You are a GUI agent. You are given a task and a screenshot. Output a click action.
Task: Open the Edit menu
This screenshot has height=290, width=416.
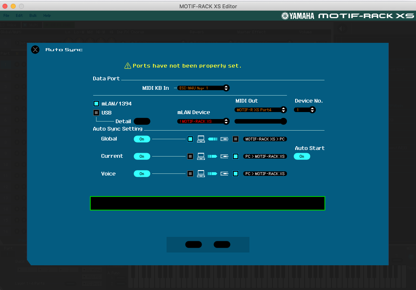19,16
